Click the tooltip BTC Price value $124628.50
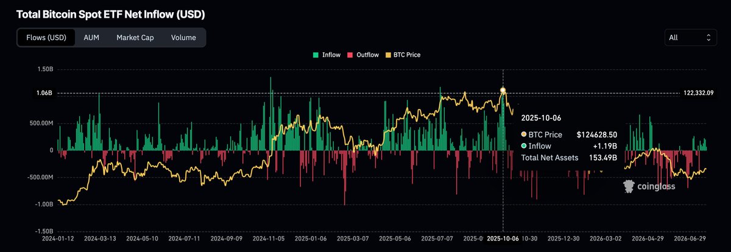Viewport: 731px width, 252px height. (596, 135)
